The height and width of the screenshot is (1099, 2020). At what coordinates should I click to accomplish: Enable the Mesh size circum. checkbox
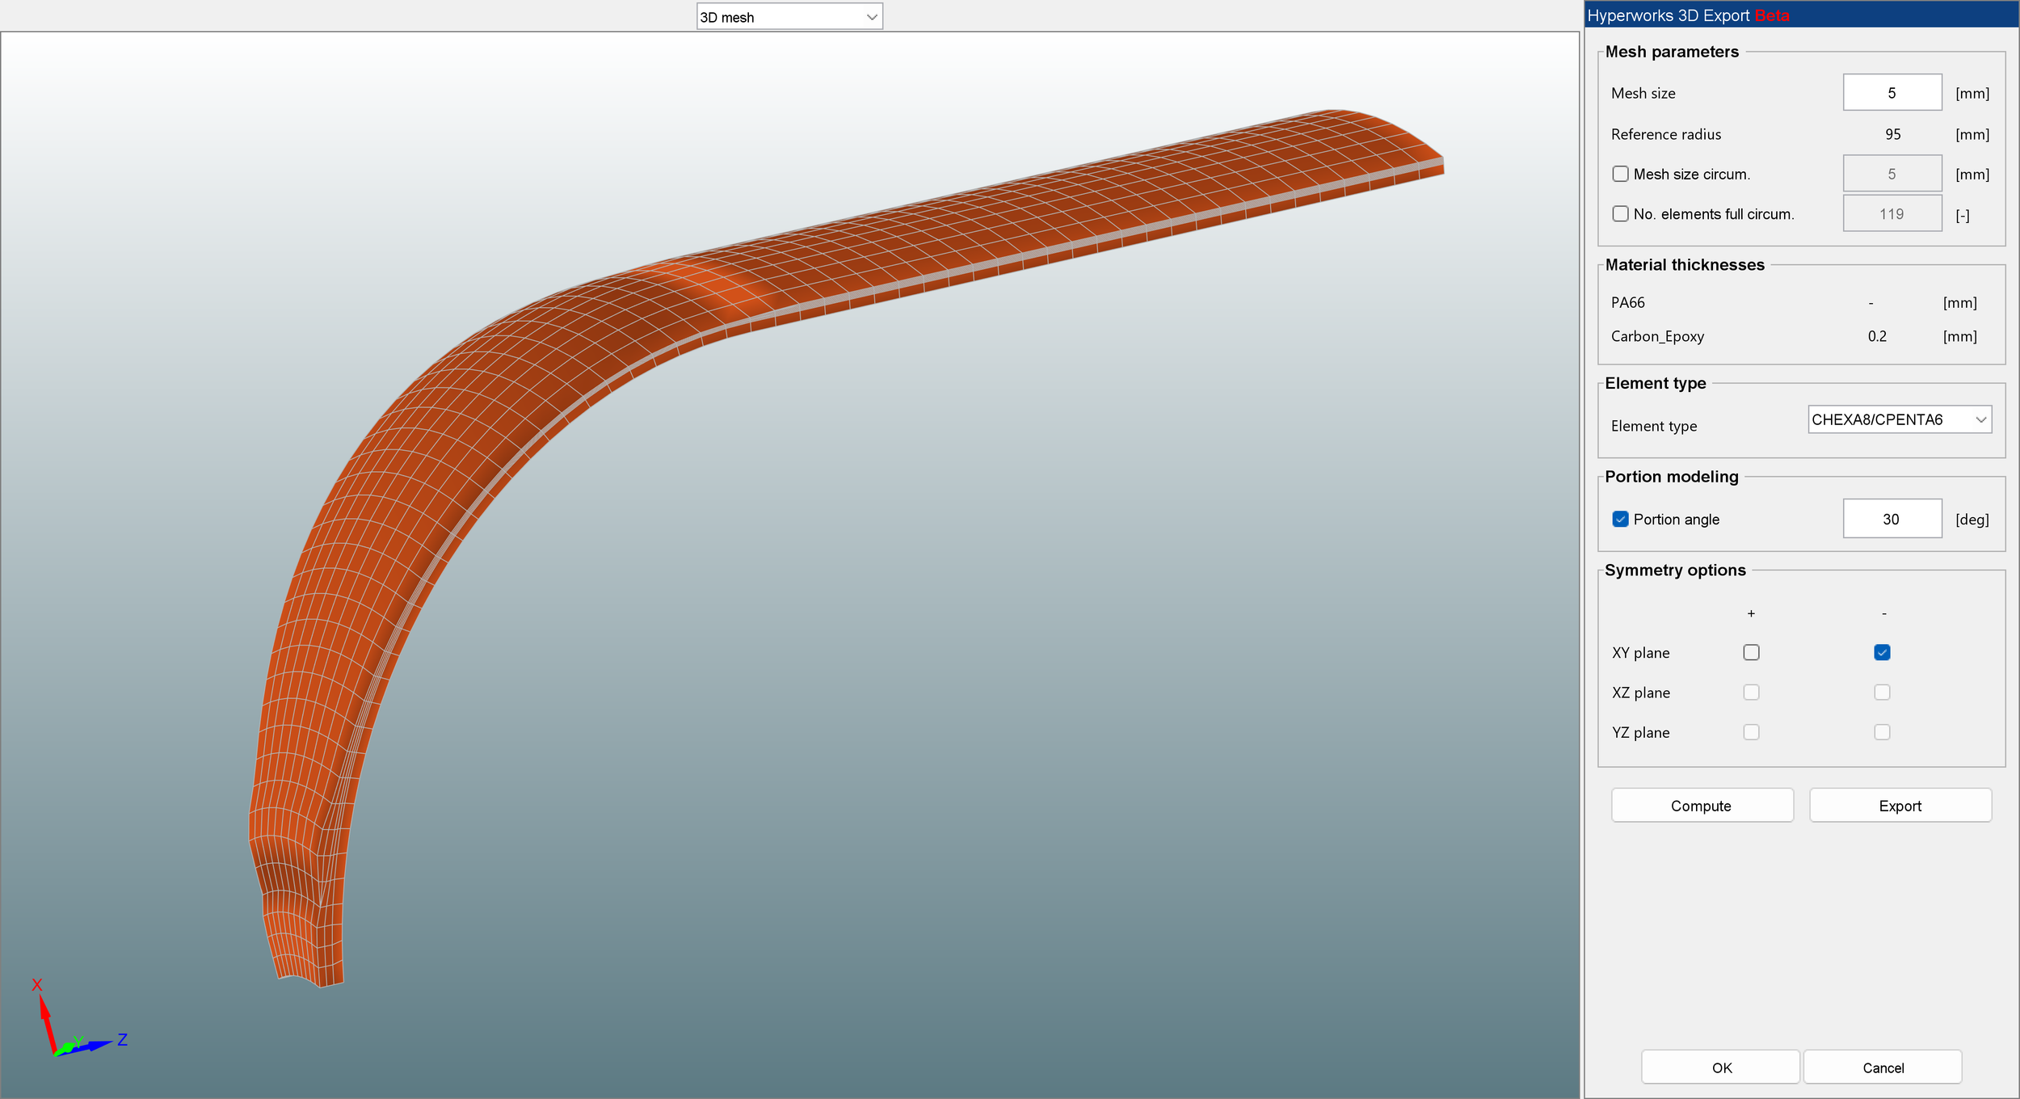coord(1620,174)
